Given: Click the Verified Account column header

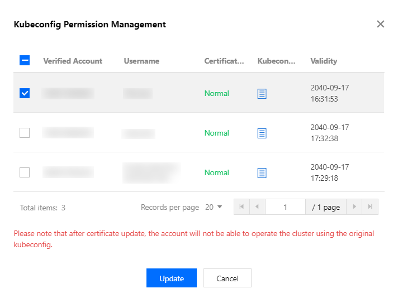Looking at the screenshot, I should point(73,61).
